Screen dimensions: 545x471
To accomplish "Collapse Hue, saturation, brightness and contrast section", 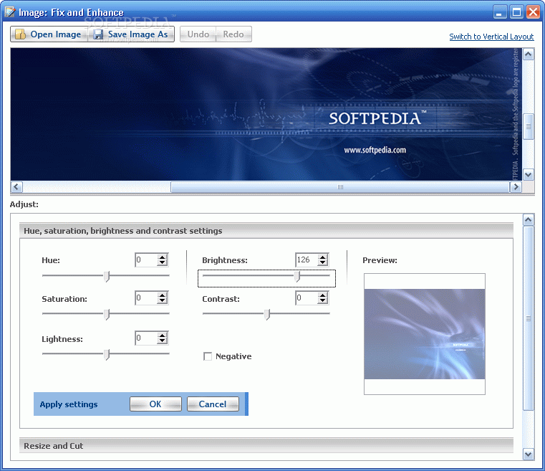I will [266, 231].
